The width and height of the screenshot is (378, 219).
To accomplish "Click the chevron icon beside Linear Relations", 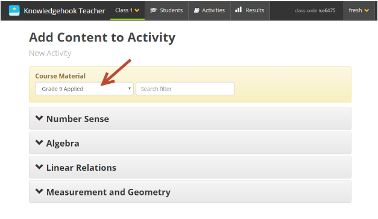I will pos(39,167).
